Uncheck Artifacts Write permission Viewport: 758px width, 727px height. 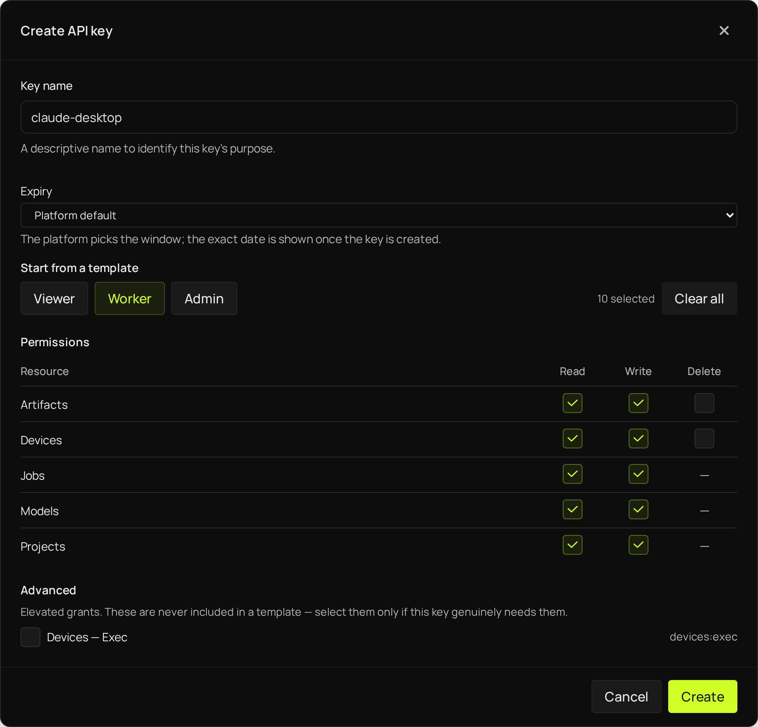pos(638,403)
